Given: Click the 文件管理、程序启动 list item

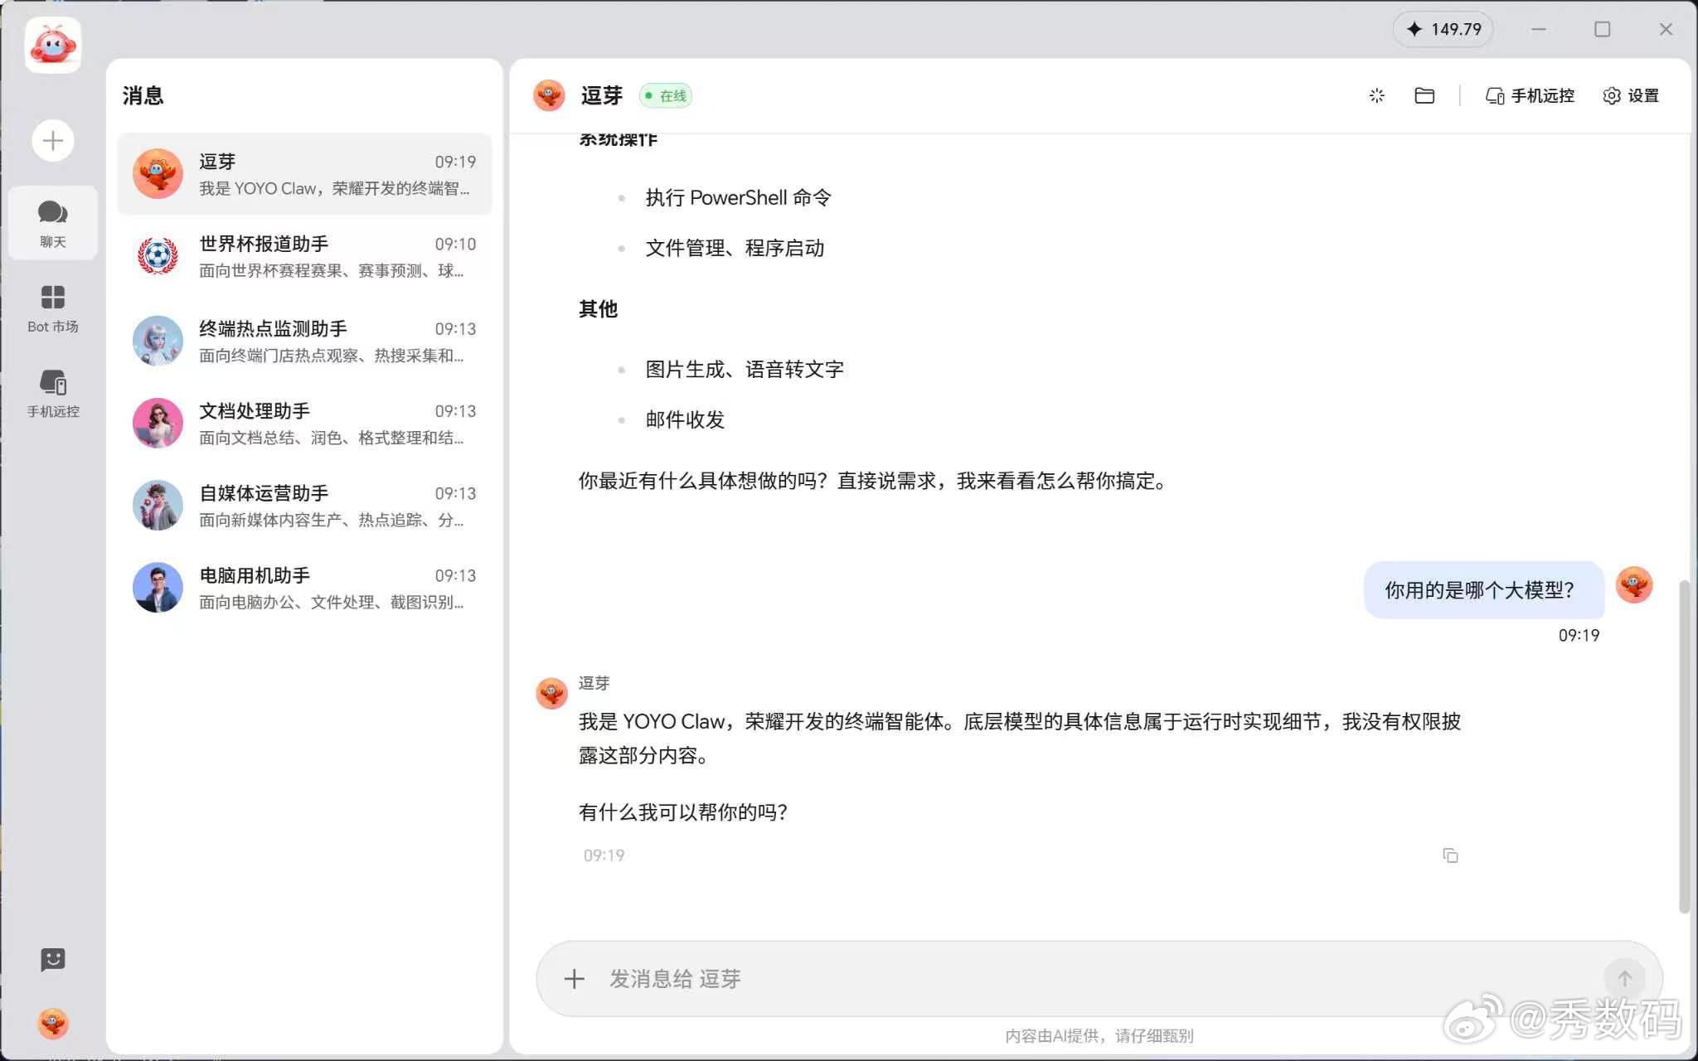Looking at the screenshot, I should (x=735, y=249).
